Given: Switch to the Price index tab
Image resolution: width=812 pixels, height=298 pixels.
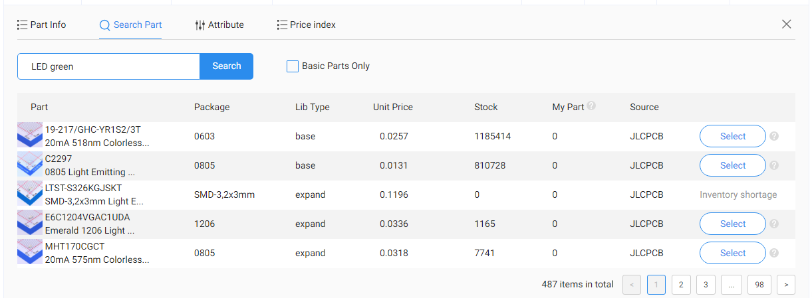Looking at the screenshot, I should pos(307,25).
